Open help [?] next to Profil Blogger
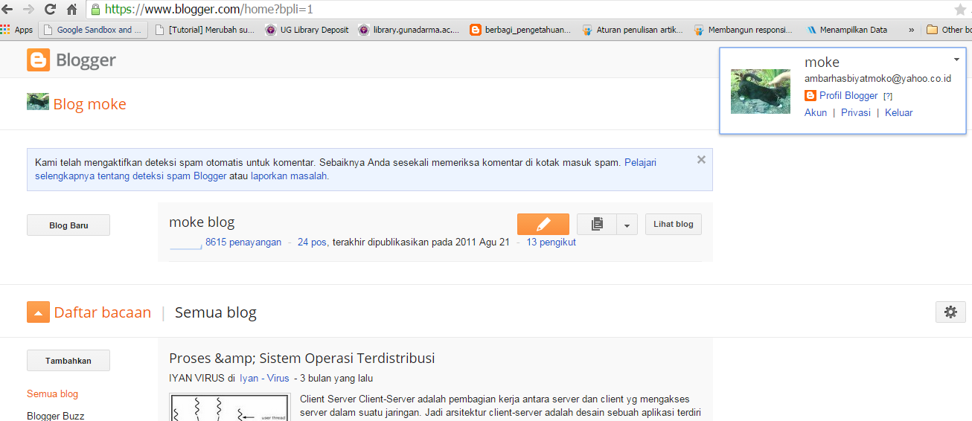 tap(887, 96)
